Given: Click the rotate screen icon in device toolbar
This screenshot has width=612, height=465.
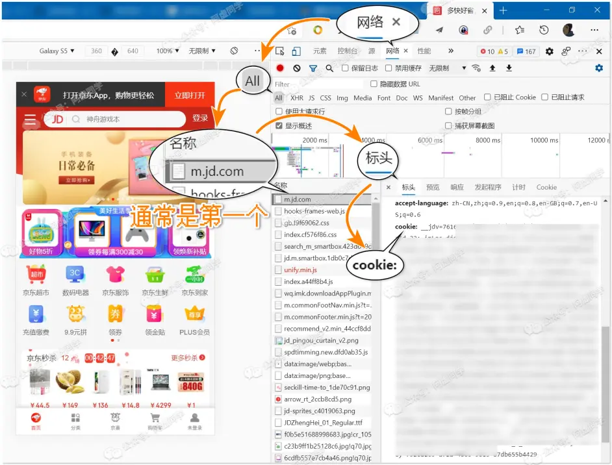Looking at the screenshot, I should tap(234, 51).
